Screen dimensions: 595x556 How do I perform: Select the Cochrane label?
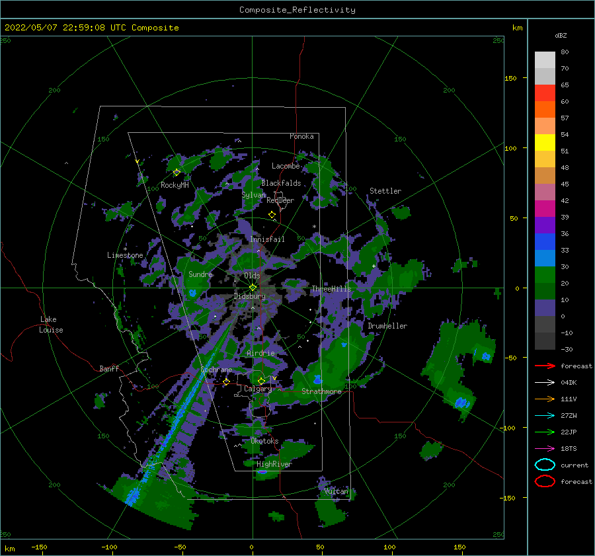coord(216,370)
